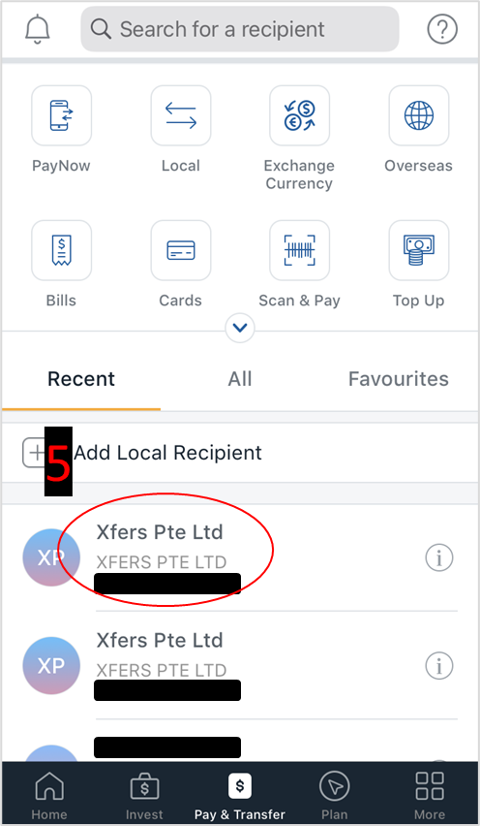
Task: Tap the help question mark icon
Action: pos(441,29)
